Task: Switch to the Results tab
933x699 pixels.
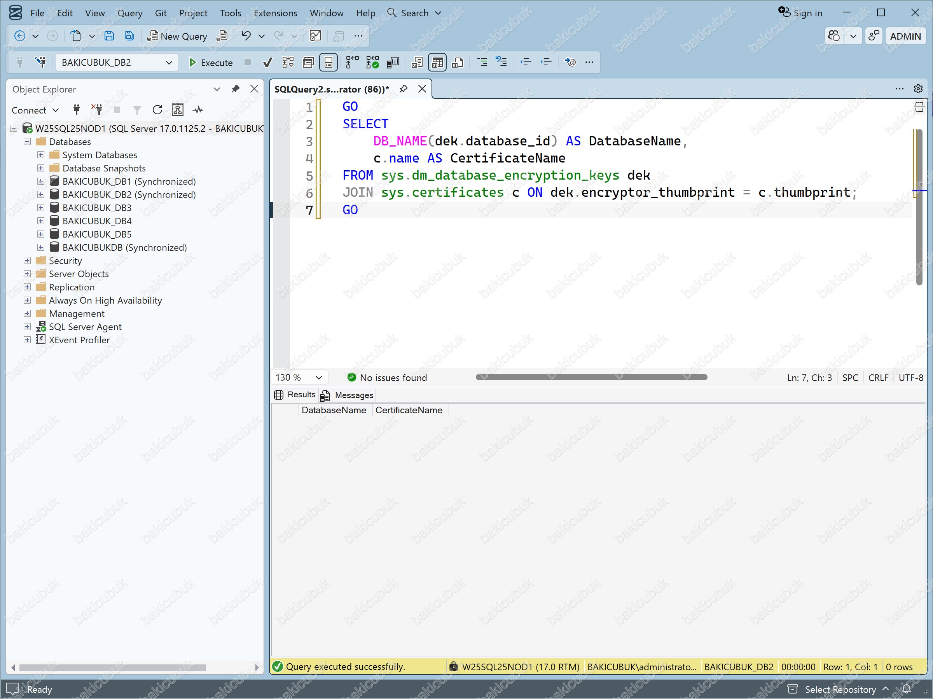Action: pyautogui.click(x=294, y=395)
